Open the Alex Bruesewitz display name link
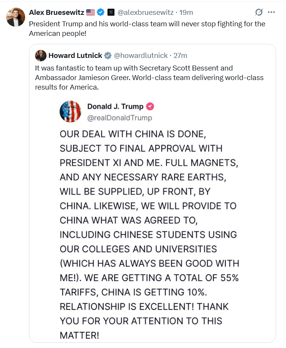This screenshot has height=348, width=286. click(x=56, y=13)
